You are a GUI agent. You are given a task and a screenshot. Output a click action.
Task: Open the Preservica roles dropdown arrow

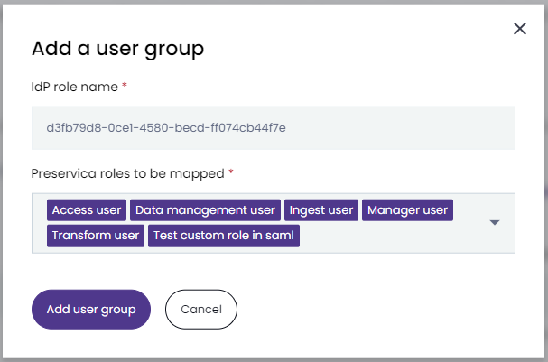[x=494, y=223]
